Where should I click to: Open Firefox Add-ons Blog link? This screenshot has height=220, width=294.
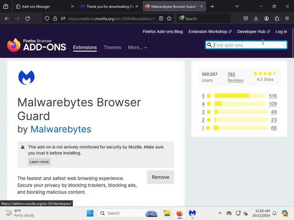click(163, 32)
